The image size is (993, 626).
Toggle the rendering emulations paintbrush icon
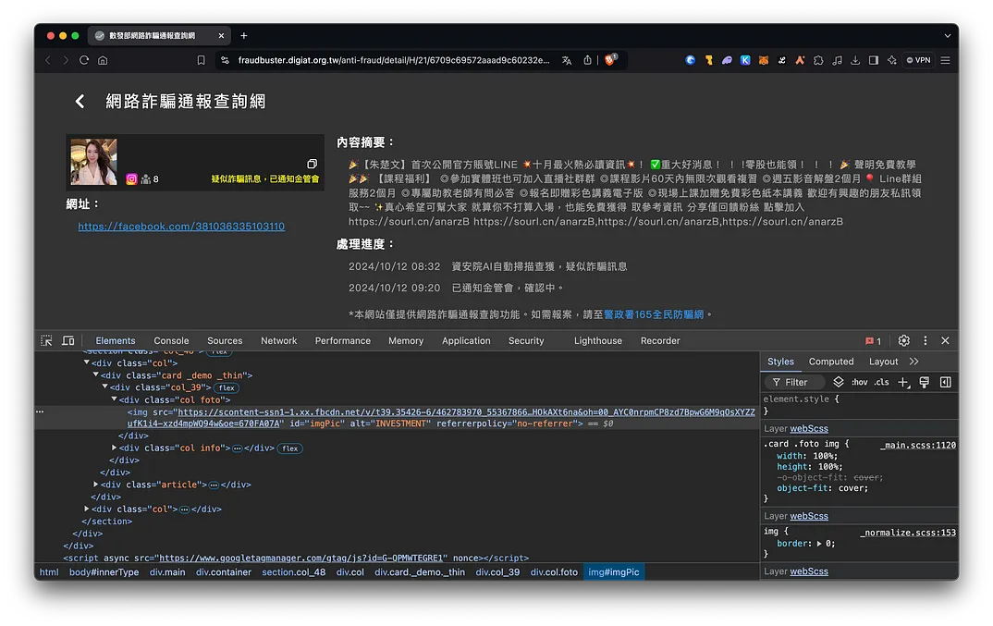tap(925, 382)
